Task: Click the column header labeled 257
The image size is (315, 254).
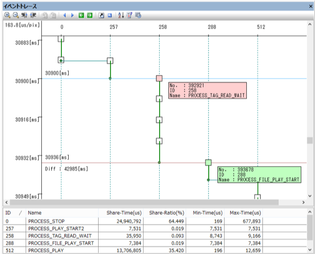Action: (114, 27)
